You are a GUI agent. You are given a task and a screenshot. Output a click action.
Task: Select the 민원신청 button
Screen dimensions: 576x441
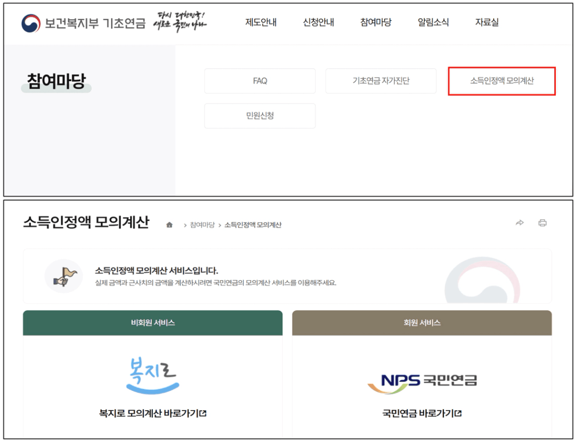(x=260, y=116)
